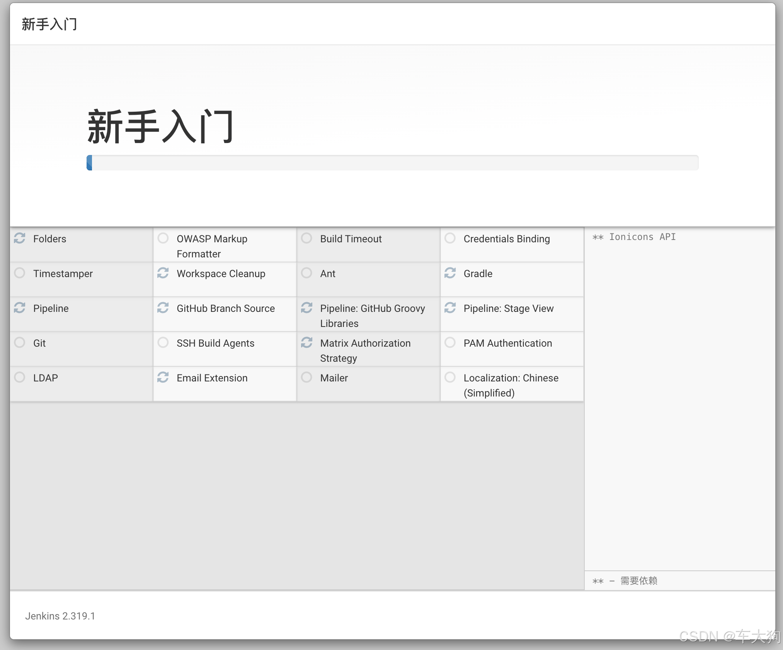
Task: Click the refresh icon by GitHub Branch Source
Action: tap(163, 308)
